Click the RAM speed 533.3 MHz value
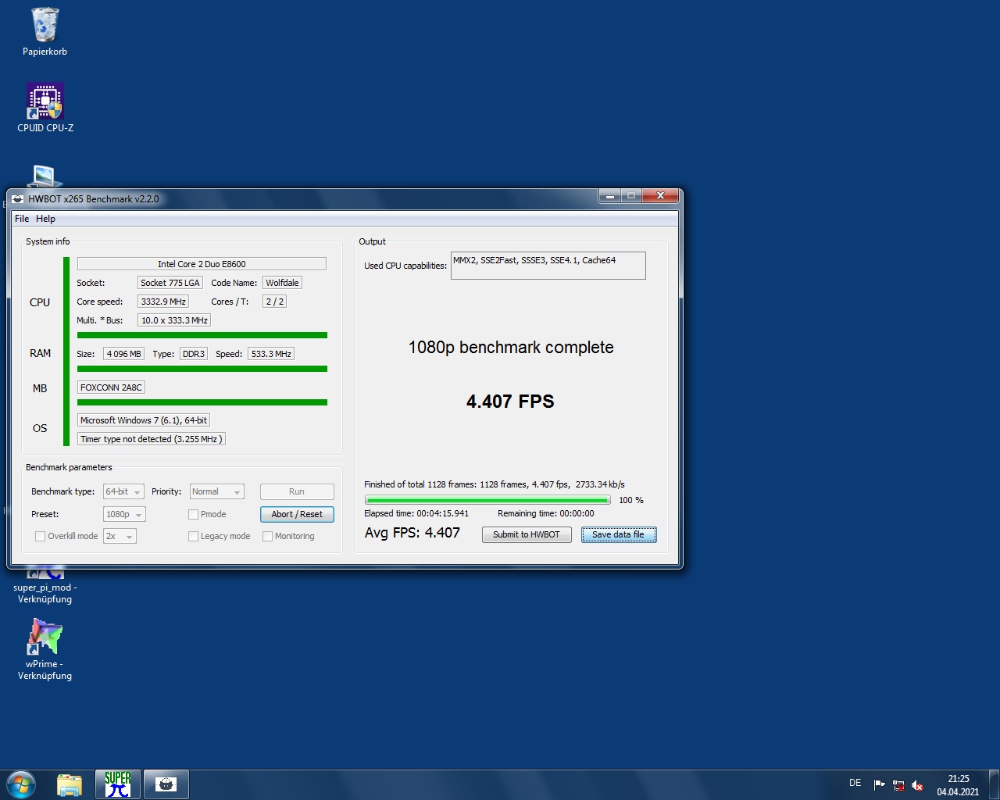This screenshot has width=1000, height=800. pyautogui.click(x=271, y=354)
